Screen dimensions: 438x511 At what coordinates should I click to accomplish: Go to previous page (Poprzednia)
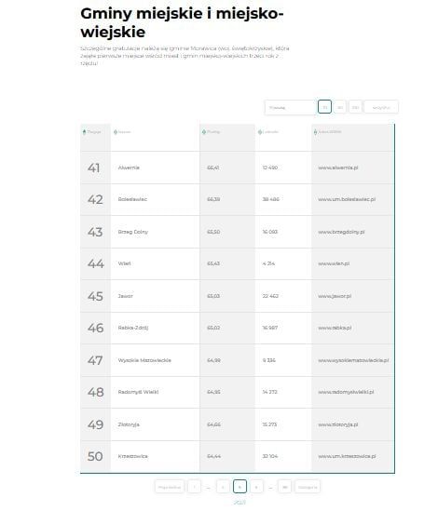pyautogui.click(x=170, y=487)
